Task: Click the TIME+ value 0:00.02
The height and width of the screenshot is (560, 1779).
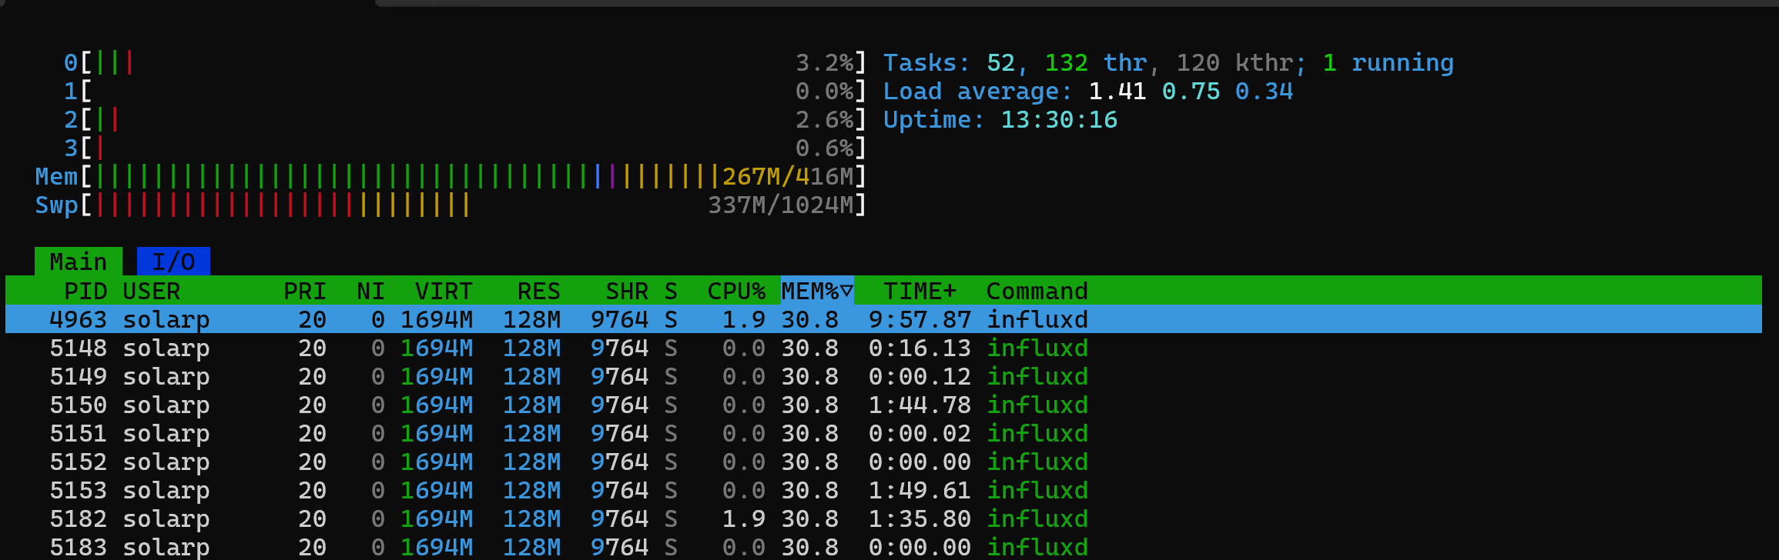Action: (920, 433)
